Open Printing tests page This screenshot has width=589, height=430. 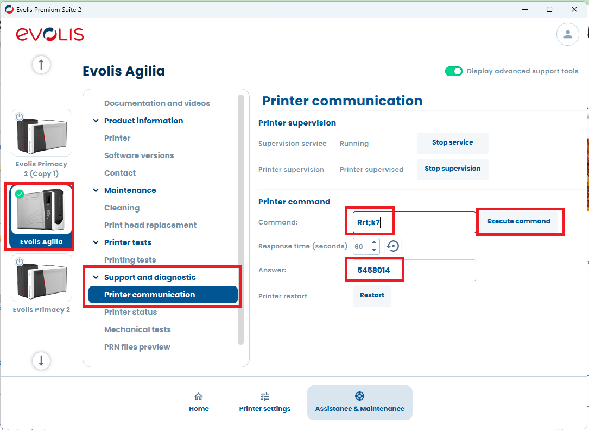click(130, 260)
